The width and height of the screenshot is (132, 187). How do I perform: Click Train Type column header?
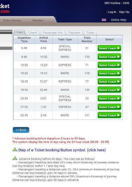tap(65, 39)
